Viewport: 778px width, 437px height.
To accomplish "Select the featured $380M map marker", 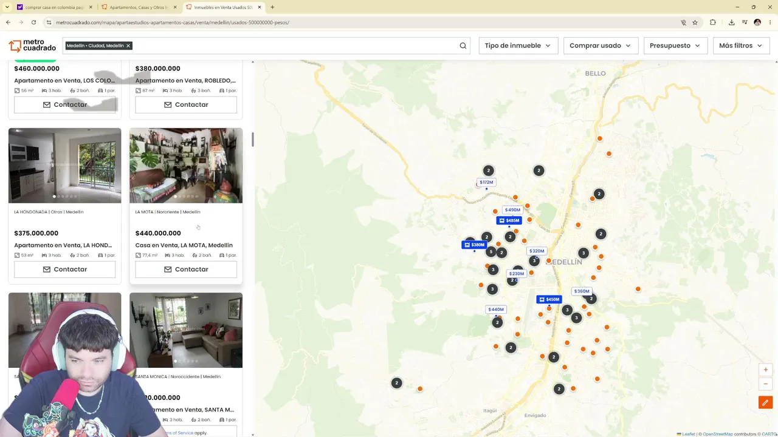I will coord(474,245).
